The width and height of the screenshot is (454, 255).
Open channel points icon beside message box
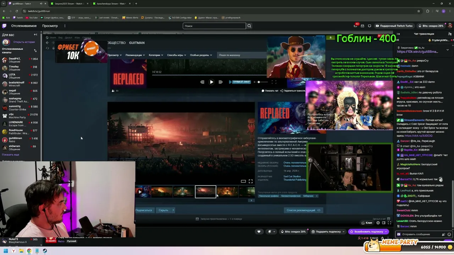[399, 234]
